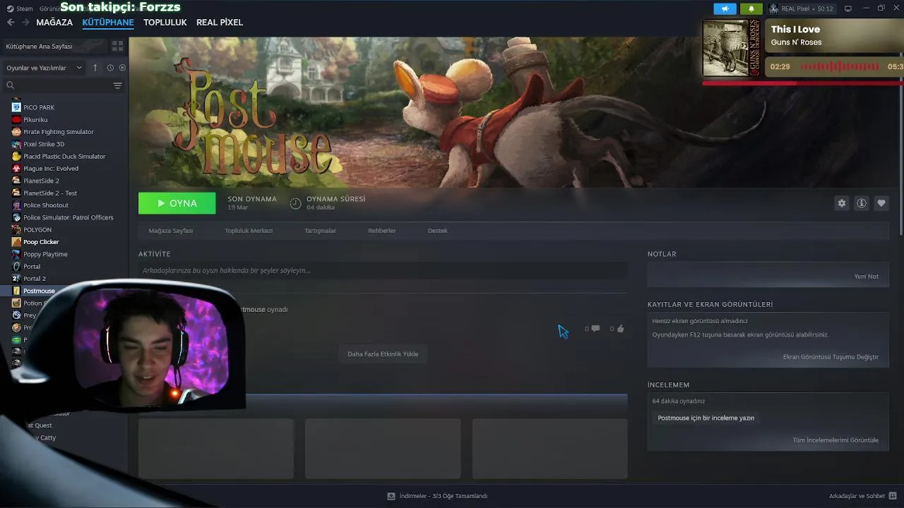This screenshot has width=904, height=508.
Task: Open the TOPLULUK menu
Action: [x=165, y=22]
